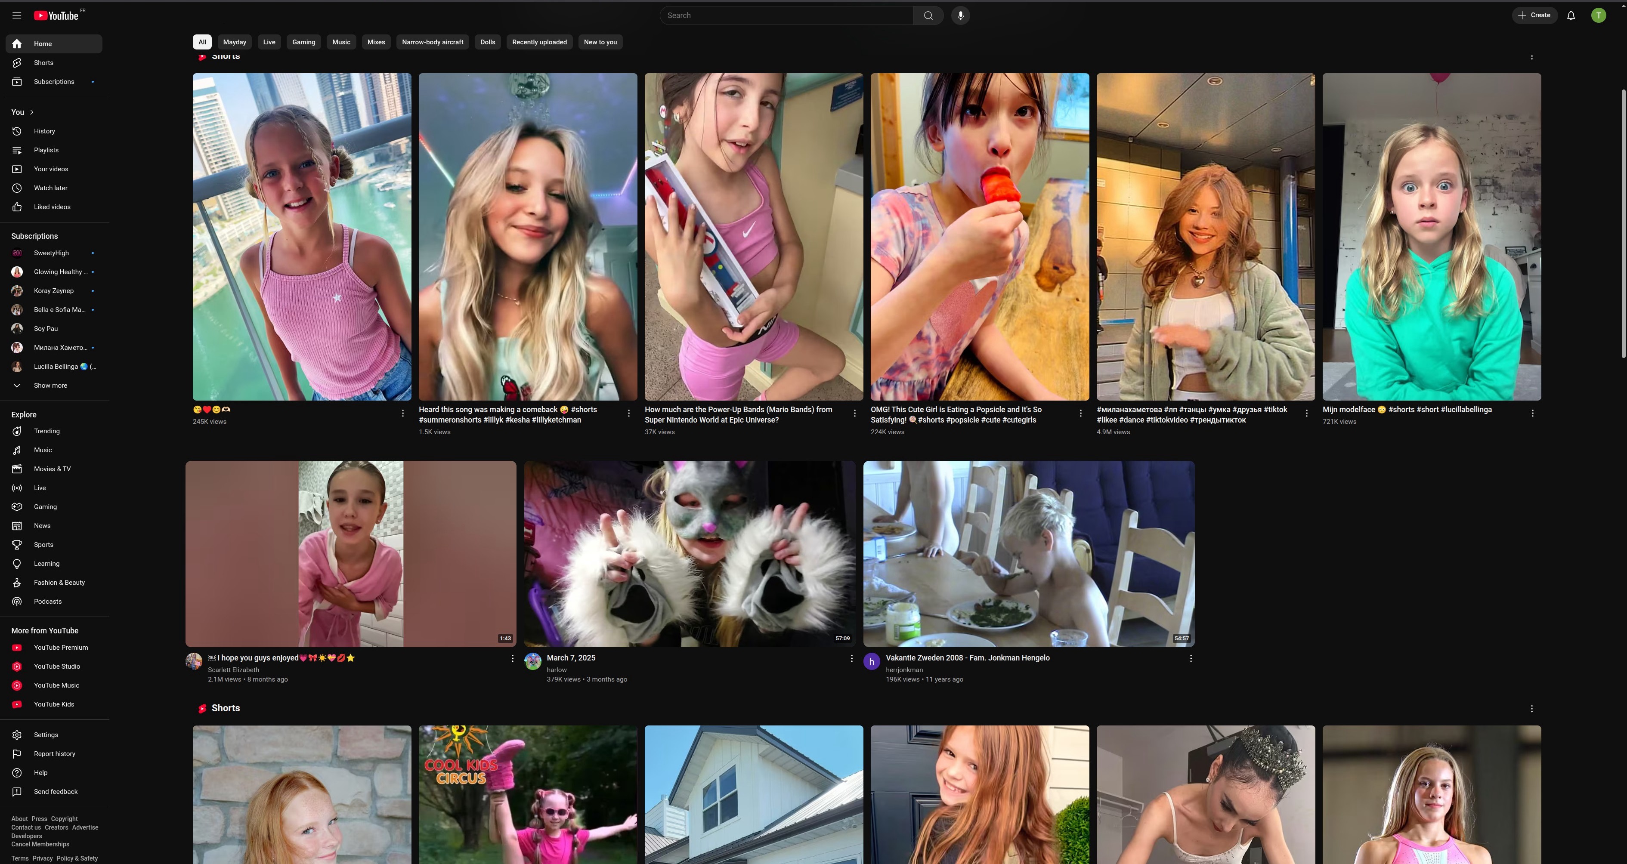Open Playlists in the sidebar
The width and height of the screenshot is (1627, 864).
coord(54,150)
